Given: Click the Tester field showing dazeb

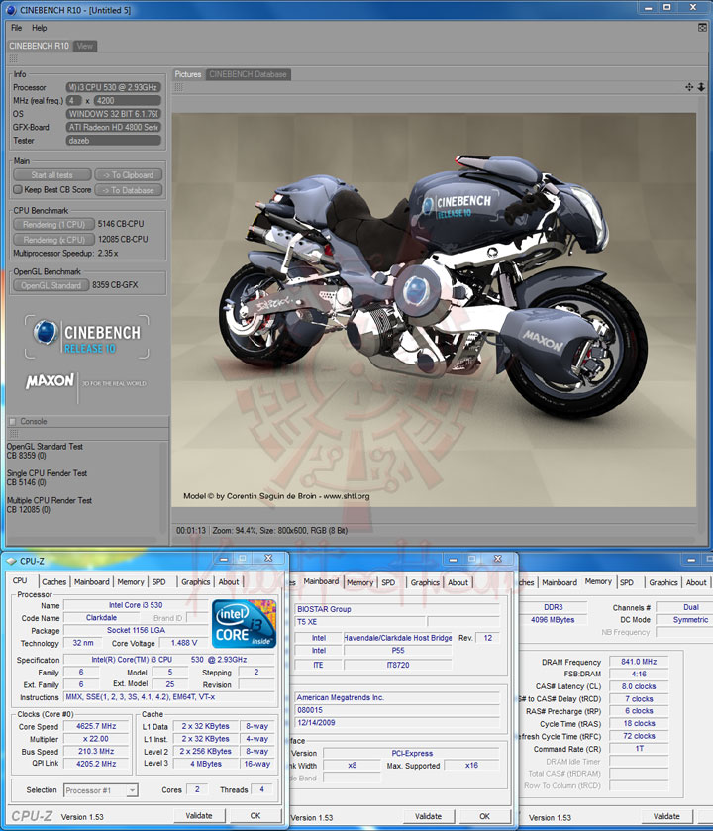Looking at the screenshot, I should click(x=113, y=141).
